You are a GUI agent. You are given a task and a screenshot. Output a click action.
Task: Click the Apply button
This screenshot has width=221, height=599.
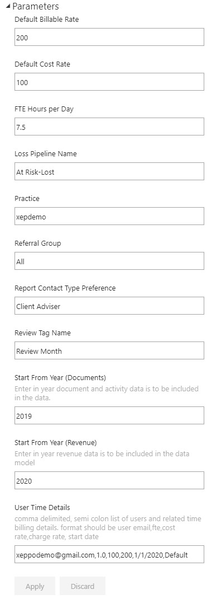tap(35, 586)
